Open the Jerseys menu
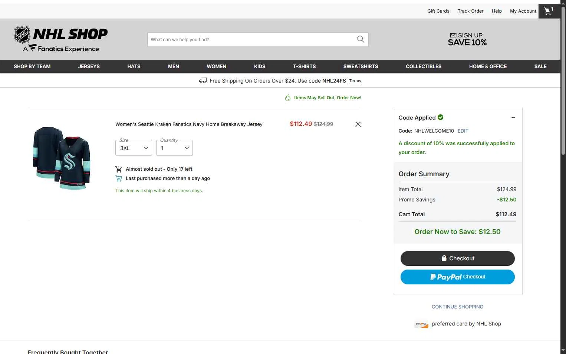Screen dimensions: 566x354 [89, 66]
